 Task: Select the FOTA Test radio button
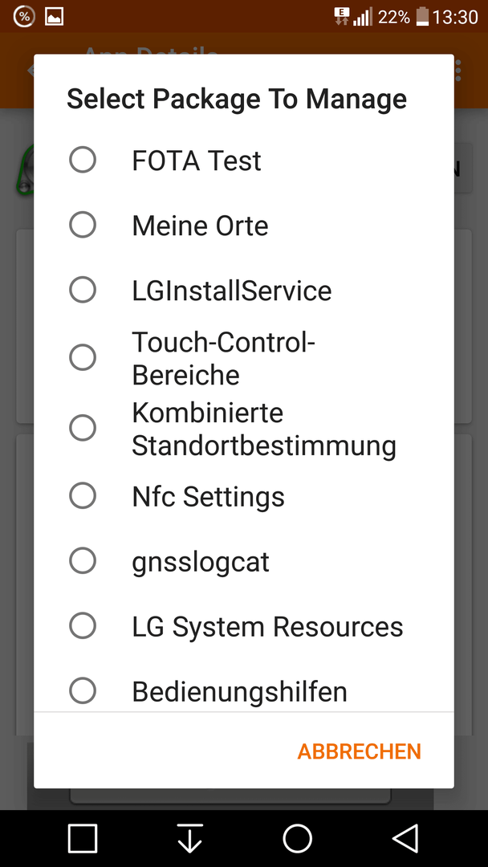[x=83, y=160]
